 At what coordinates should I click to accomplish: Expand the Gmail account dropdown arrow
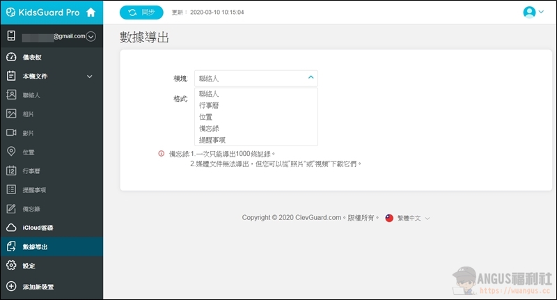point(91,36)
